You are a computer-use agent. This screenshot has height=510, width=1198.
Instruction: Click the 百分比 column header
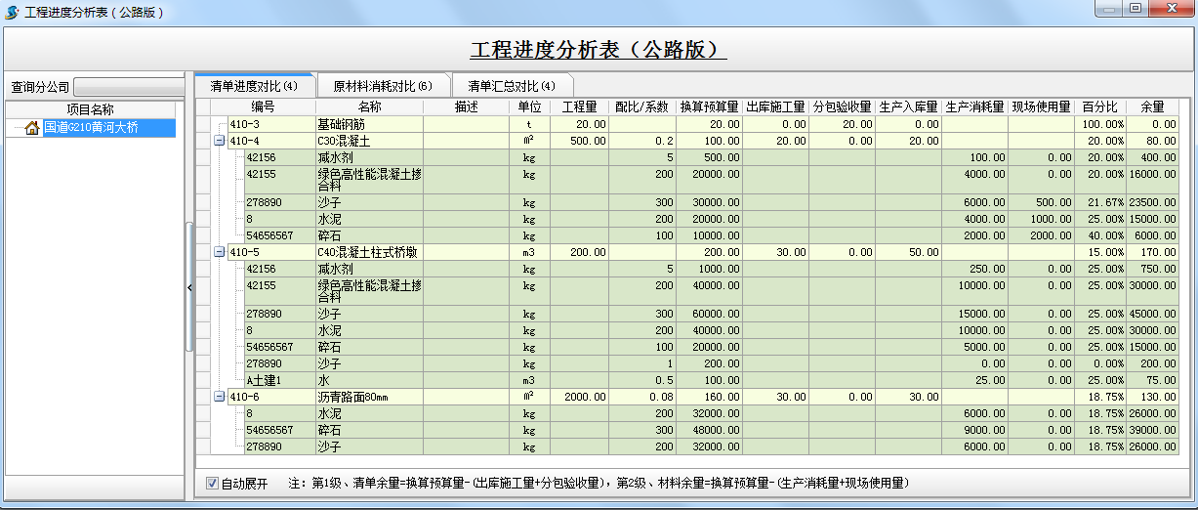coord(1099,106)
